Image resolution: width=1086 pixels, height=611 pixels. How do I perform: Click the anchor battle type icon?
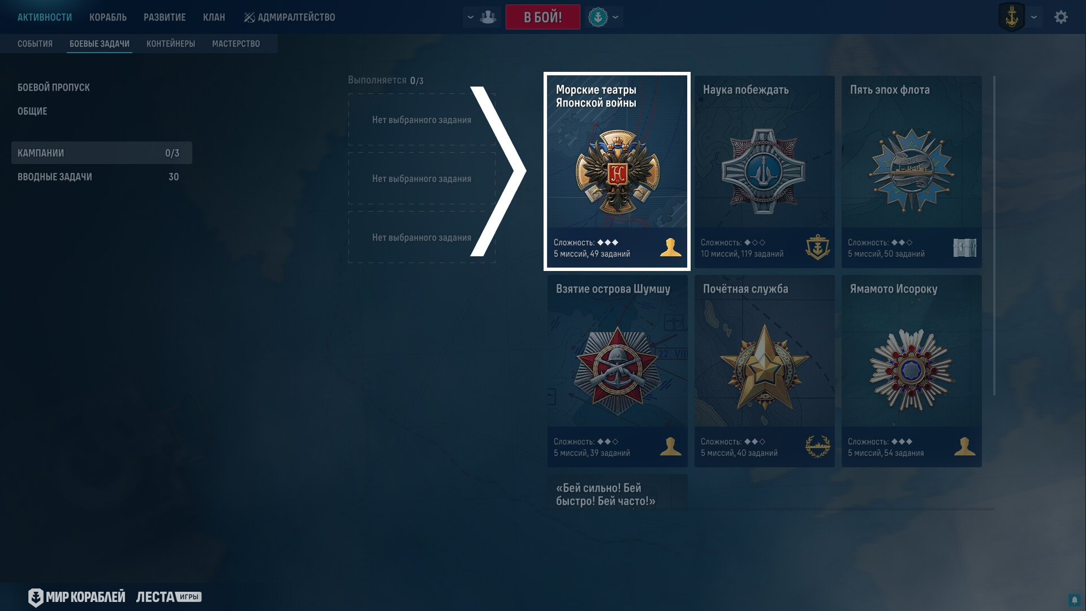click(598, 17)
